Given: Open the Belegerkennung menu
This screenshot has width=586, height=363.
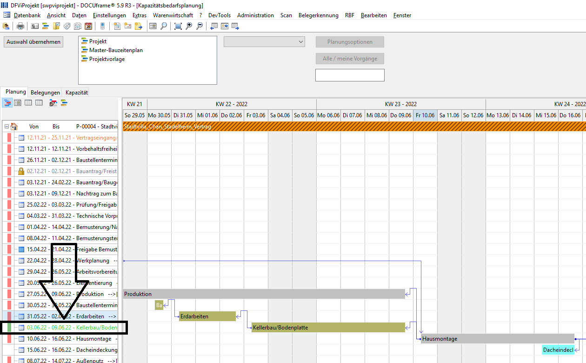Looking at the screenshot, I should click(319, 15).
